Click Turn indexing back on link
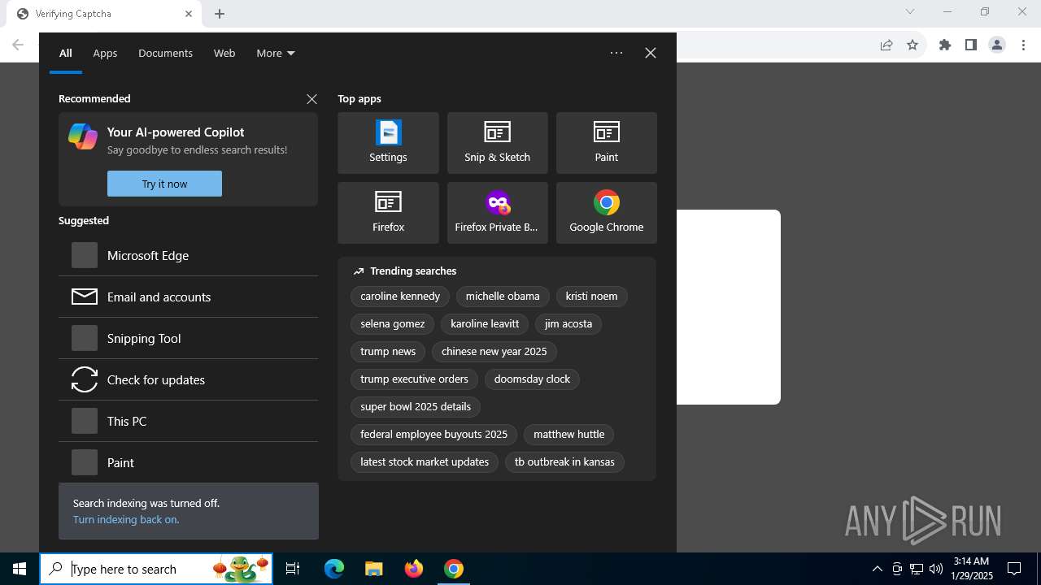The image size is (1041, 585). tap(126, 519)
